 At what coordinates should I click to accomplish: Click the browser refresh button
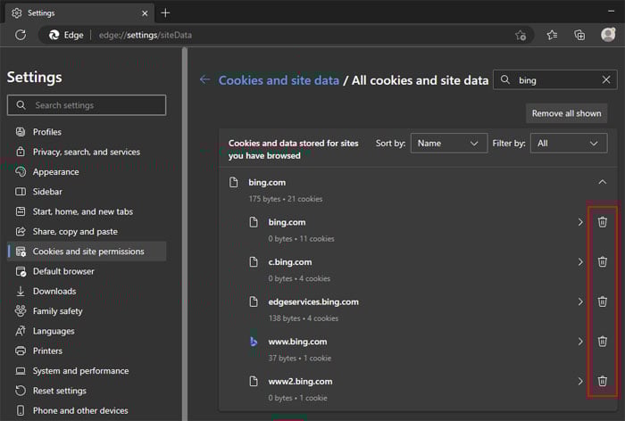[21, 35]
